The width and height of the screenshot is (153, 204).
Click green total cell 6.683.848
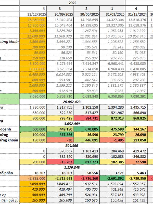(86, 96)
